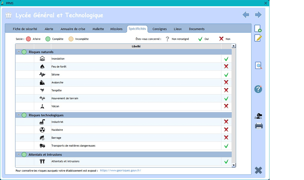Click the new document icon with green plus
Image resolution: width=304 pixels, height=180 pixels.
258,28
